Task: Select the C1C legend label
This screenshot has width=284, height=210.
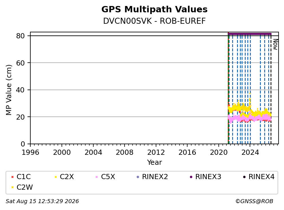Action: click(23, 177)
